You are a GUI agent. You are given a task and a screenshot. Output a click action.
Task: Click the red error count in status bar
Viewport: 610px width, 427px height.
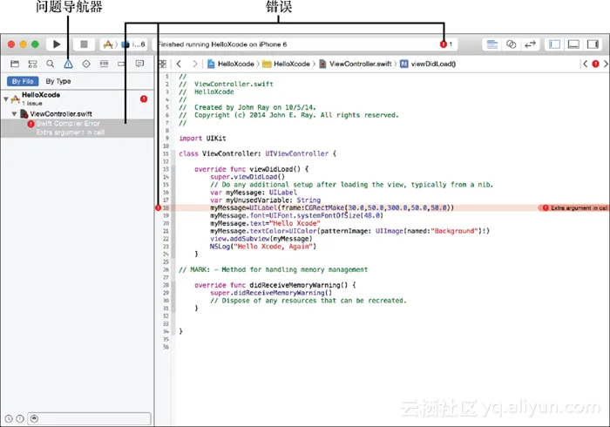(446, 44)
